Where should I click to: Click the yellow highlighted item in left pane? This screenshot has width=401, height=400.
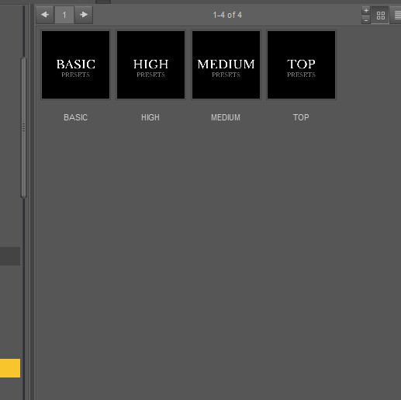click(10, 368)
